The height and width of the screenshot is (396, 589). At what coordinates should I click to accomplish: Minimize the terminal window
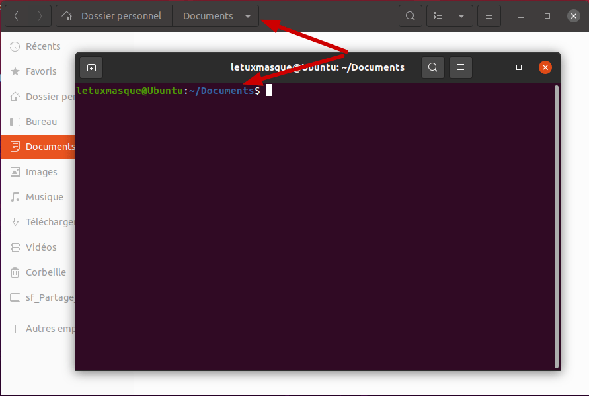click(492, 68)
